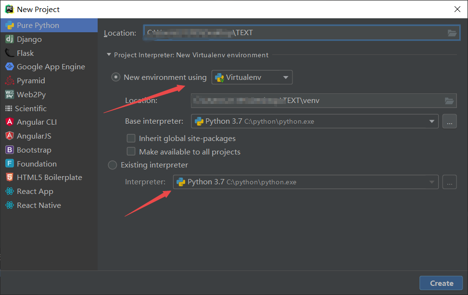Close the New Project dialog
The height and width of the screenshot is (295, 468).
point(457,9)
